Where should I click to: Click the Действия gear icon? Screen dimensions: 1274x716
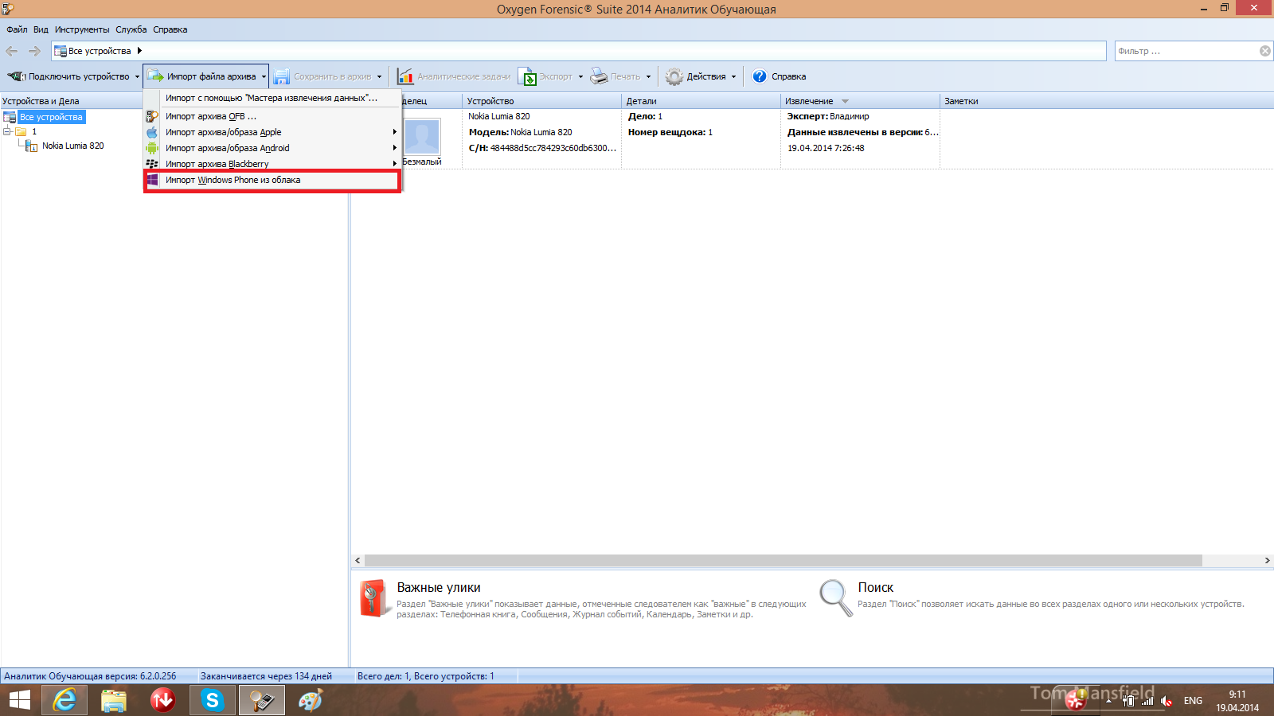click(x=674, y=76)
